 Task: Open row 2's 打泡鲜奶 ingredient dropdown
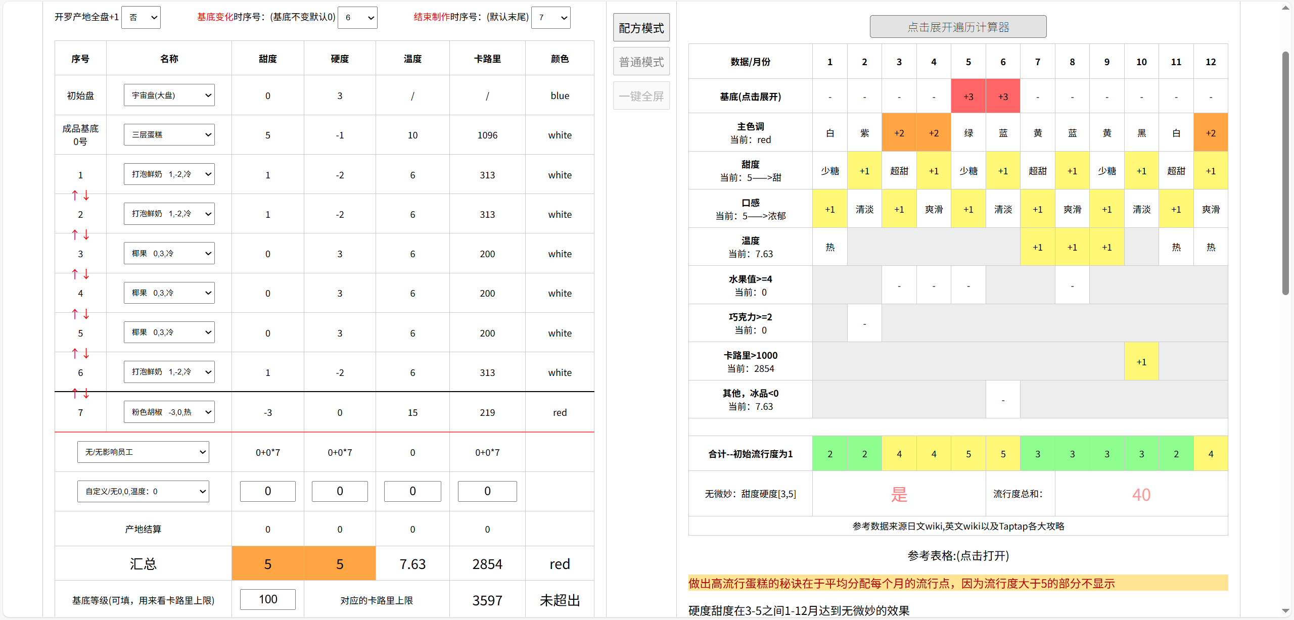pyautogui.click(x=169, y=214)
